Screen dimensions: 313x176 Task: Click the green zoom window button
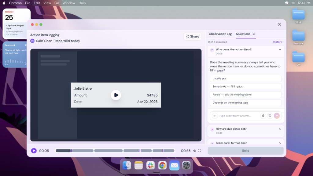pos(41,24)
